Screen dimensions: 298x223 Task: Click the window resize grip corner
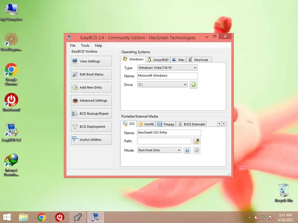[229, 174]
